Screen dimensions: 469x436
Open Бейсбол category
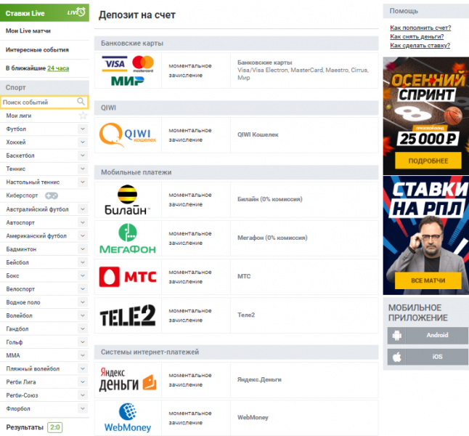[17, 262]
